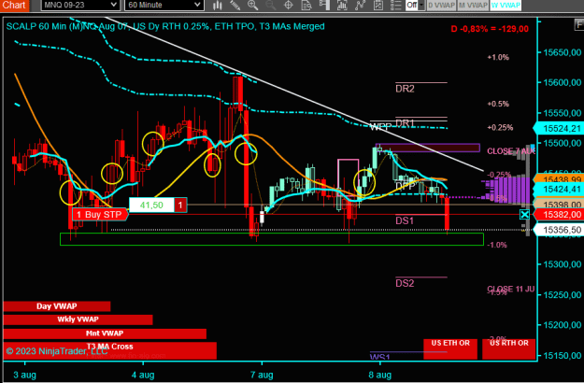Open the Chart Trader icon
Image resolution: width=584 pixels, height=383 pixels.
pyautogui.click(x=324, y=6)
